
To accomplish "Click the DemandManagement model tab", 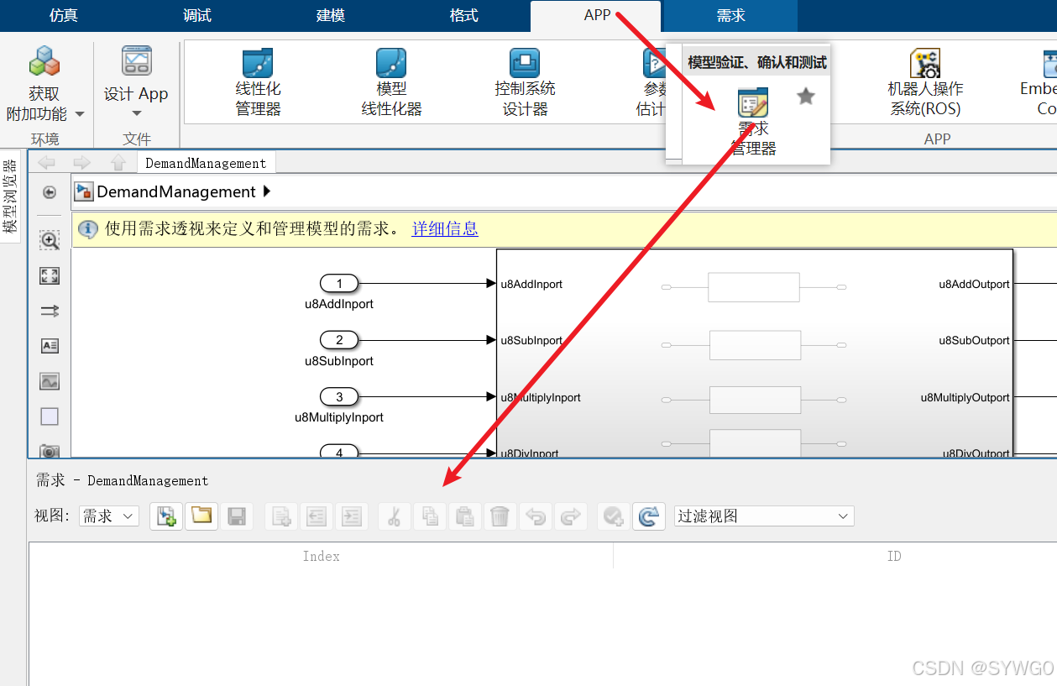I will 206,163.
